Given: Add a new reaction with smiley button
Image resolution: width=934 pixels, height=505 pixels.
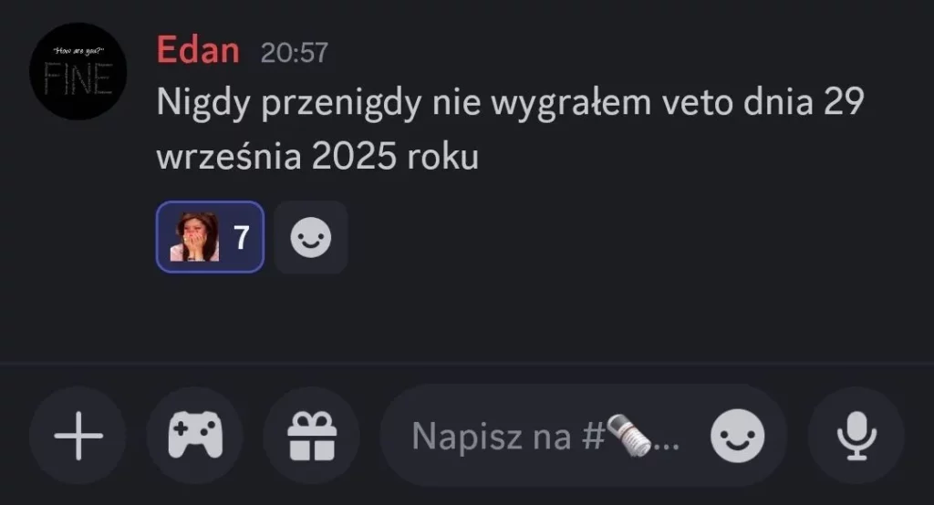Looking at the screenshot, I should [311, 237].
